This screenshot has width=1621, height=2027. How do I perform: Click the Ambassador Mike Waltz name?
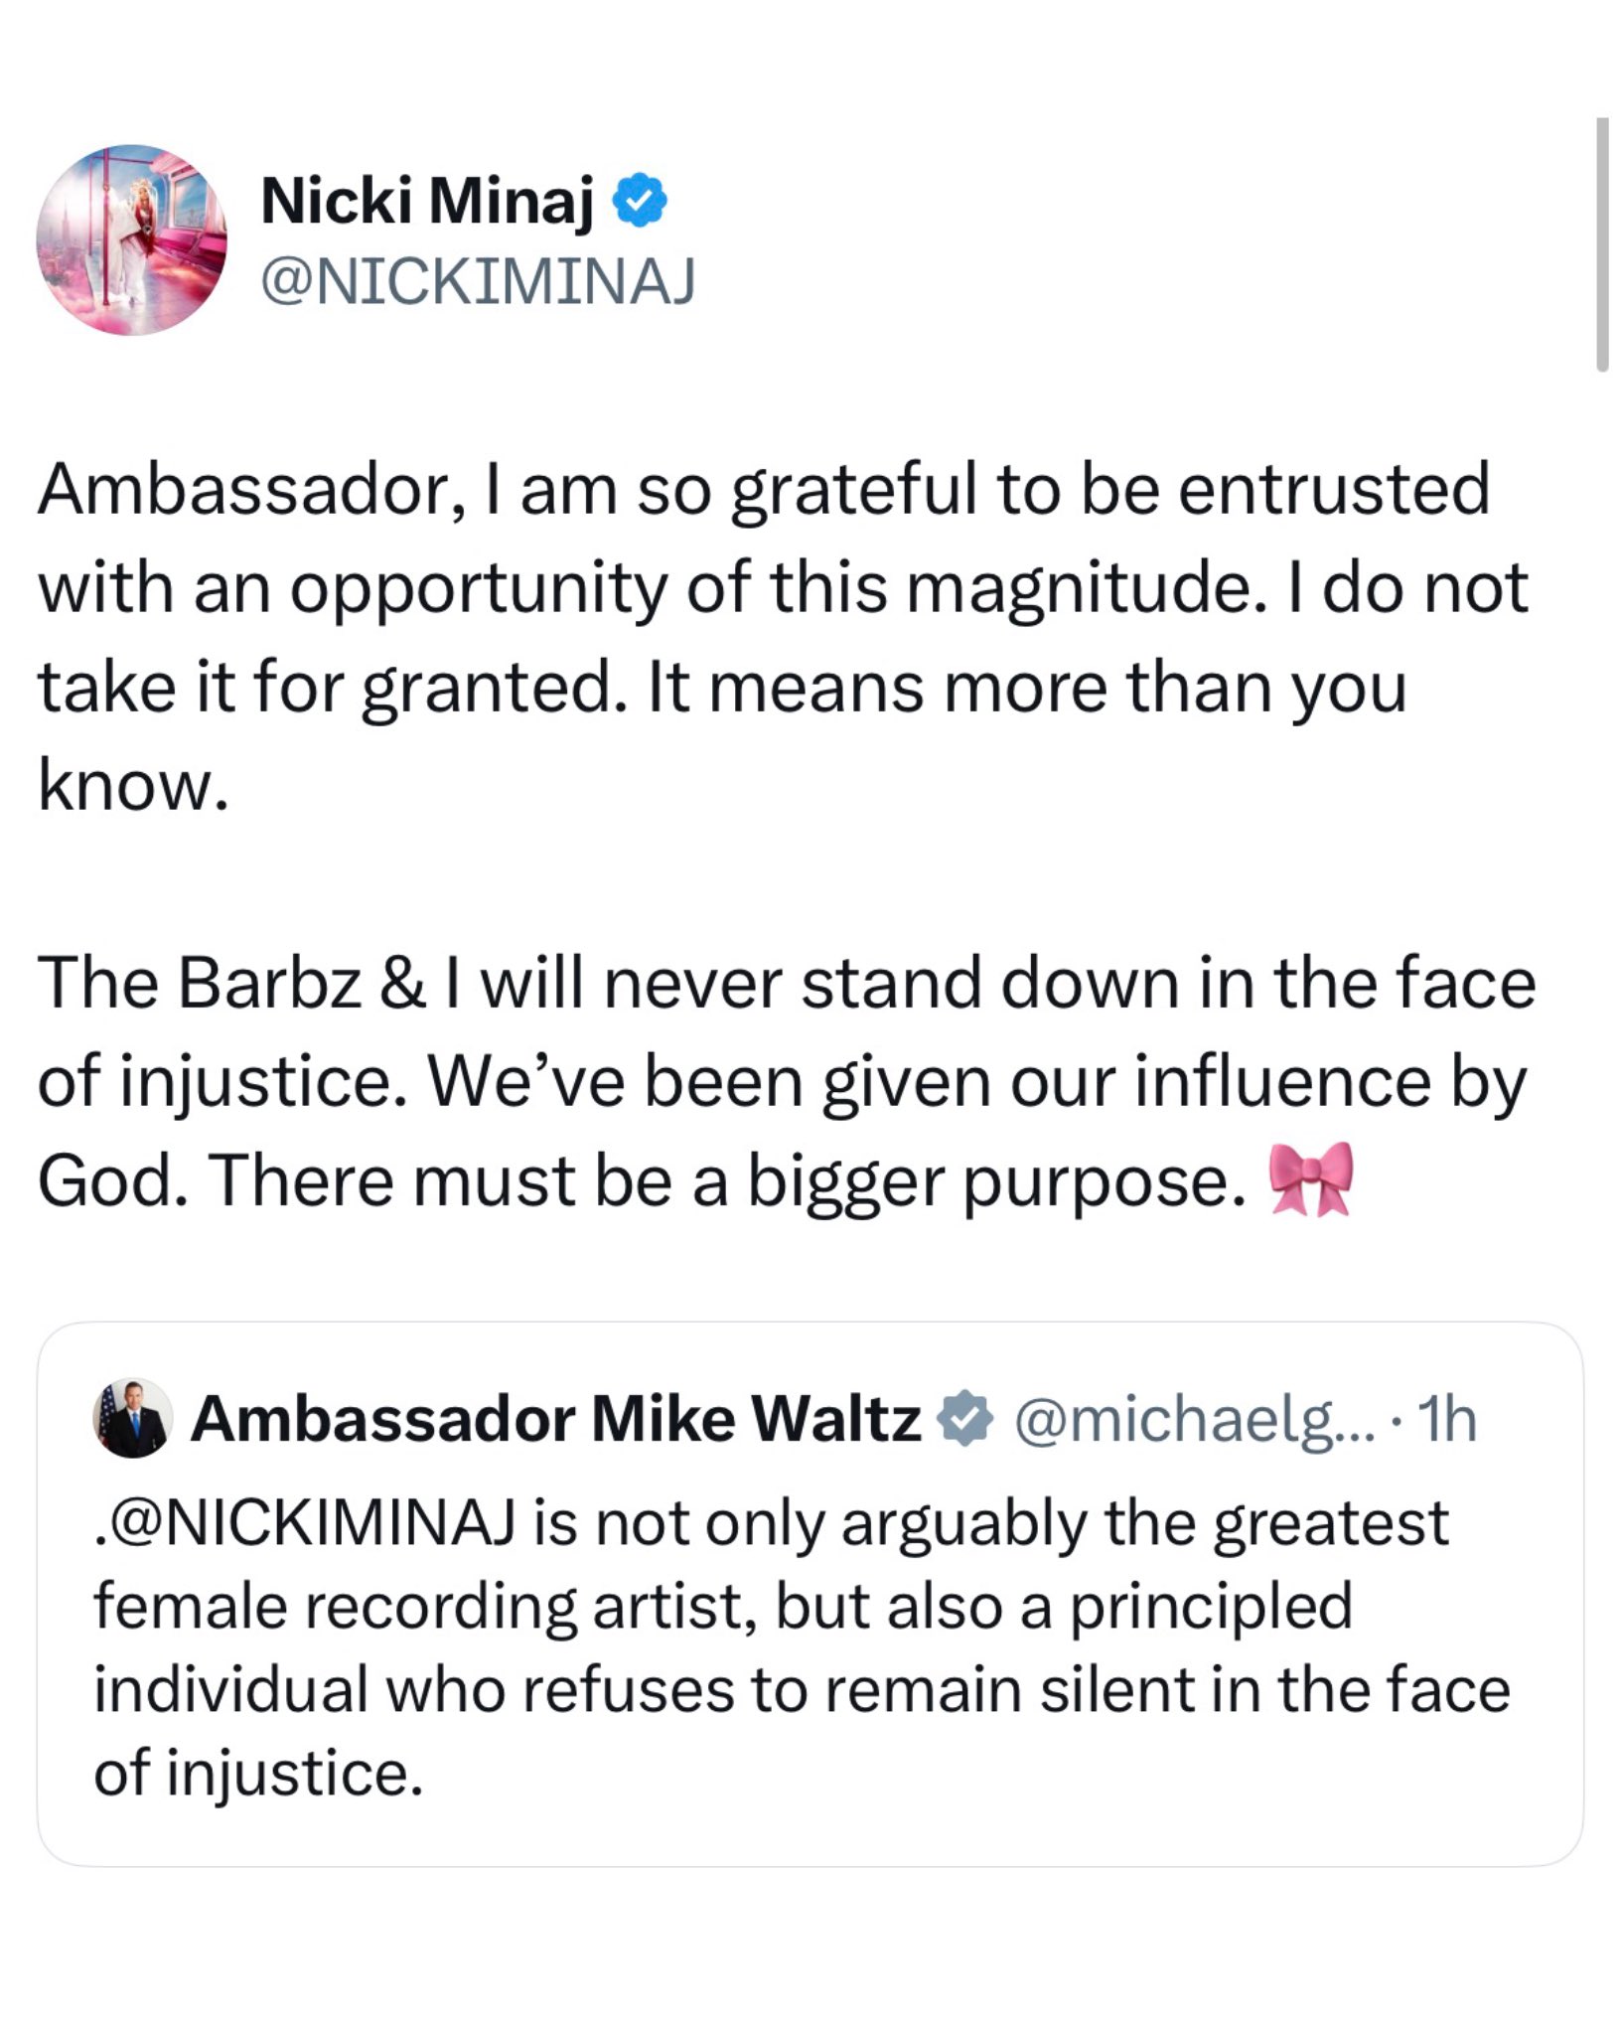[x=556, y=1418]
